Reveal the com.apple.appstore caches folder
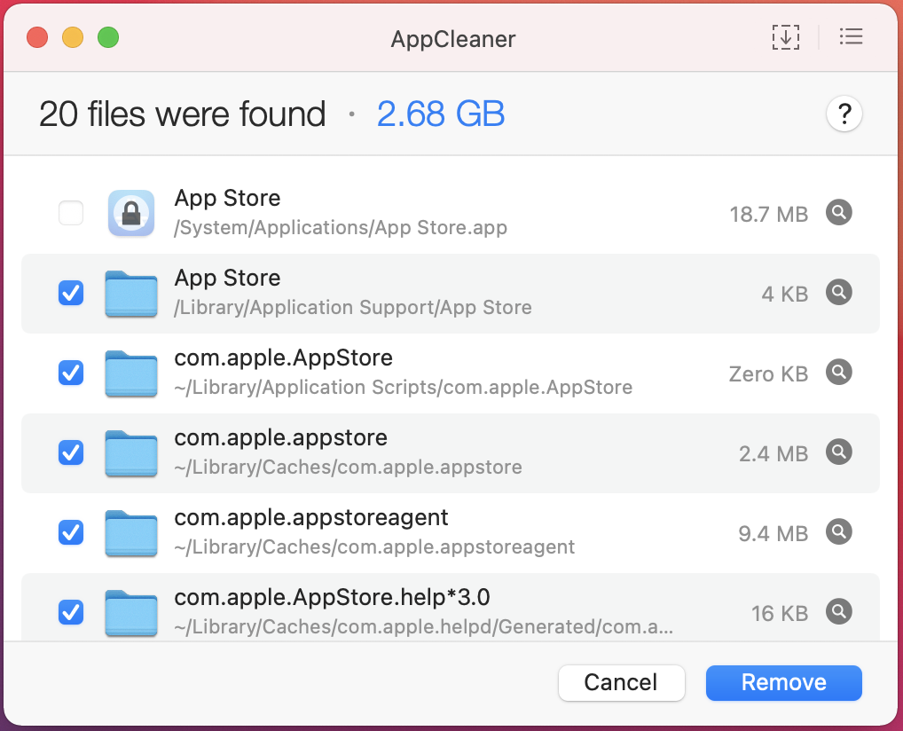The width and height of the screenshot is (903, 731). pos(838,452)
